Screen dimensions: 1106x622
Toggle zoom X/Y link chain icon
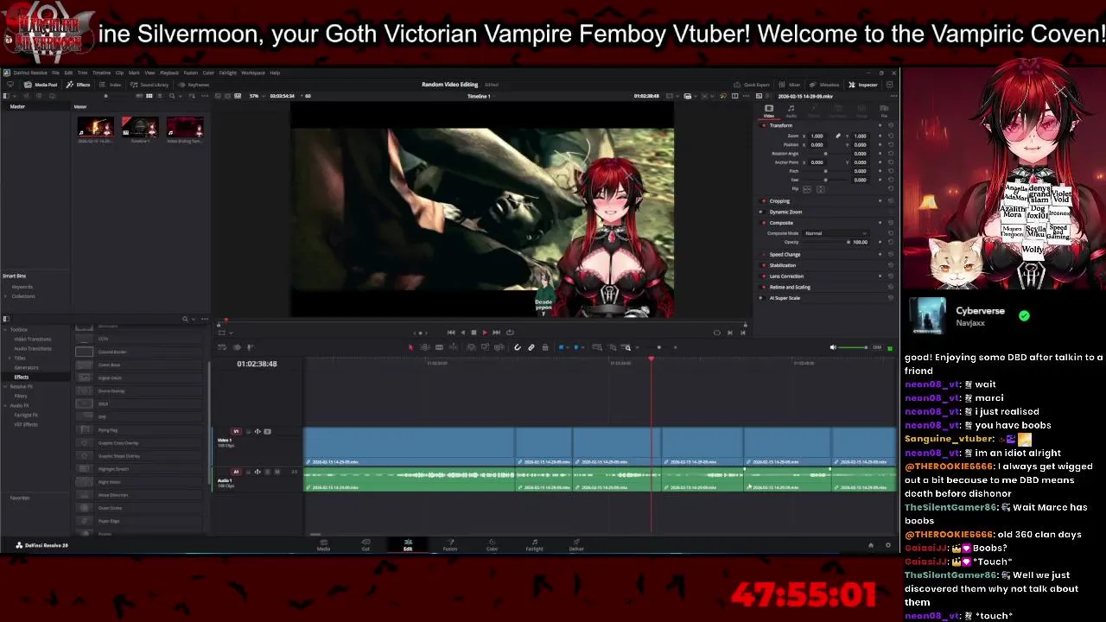pos(837,136)
